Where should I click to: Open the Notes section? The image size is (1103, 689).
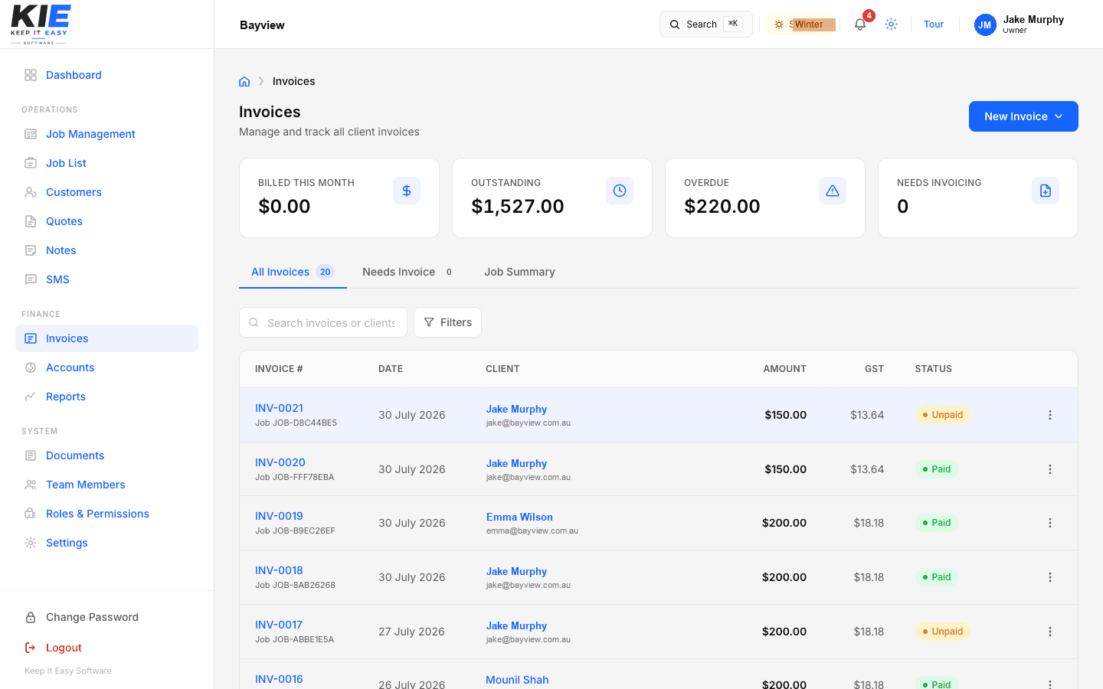106,250
